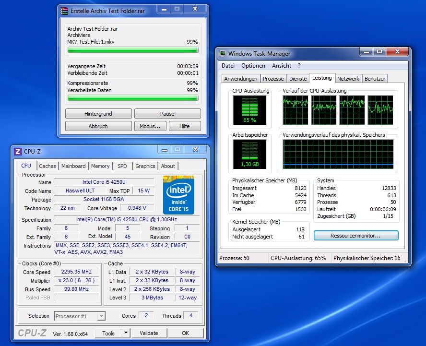Click the first CPU-Auslastung history graph
Viewport: 426px width, 346px height.
point(296,110)
